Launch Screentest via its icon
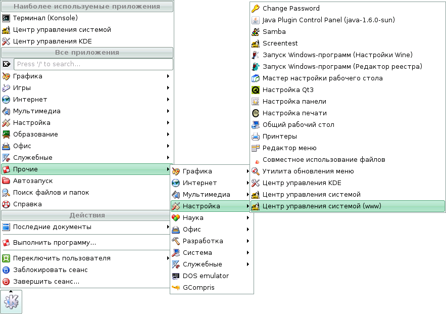Image resolution: width=446 pixels, height=314 pixels. coord(255,43)
